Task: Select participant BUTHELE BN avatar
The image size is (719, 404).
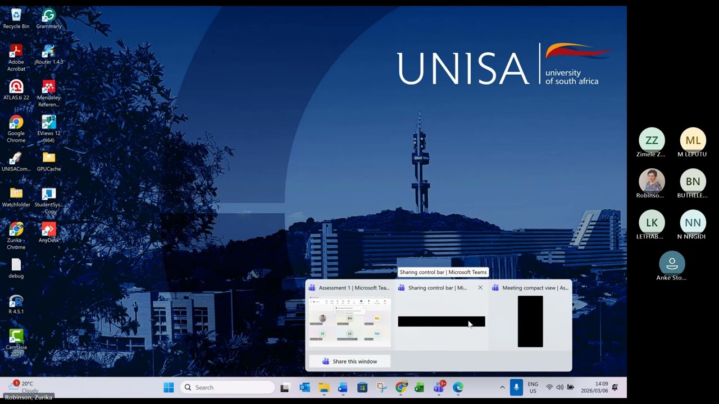Action: tap(693, 181)
